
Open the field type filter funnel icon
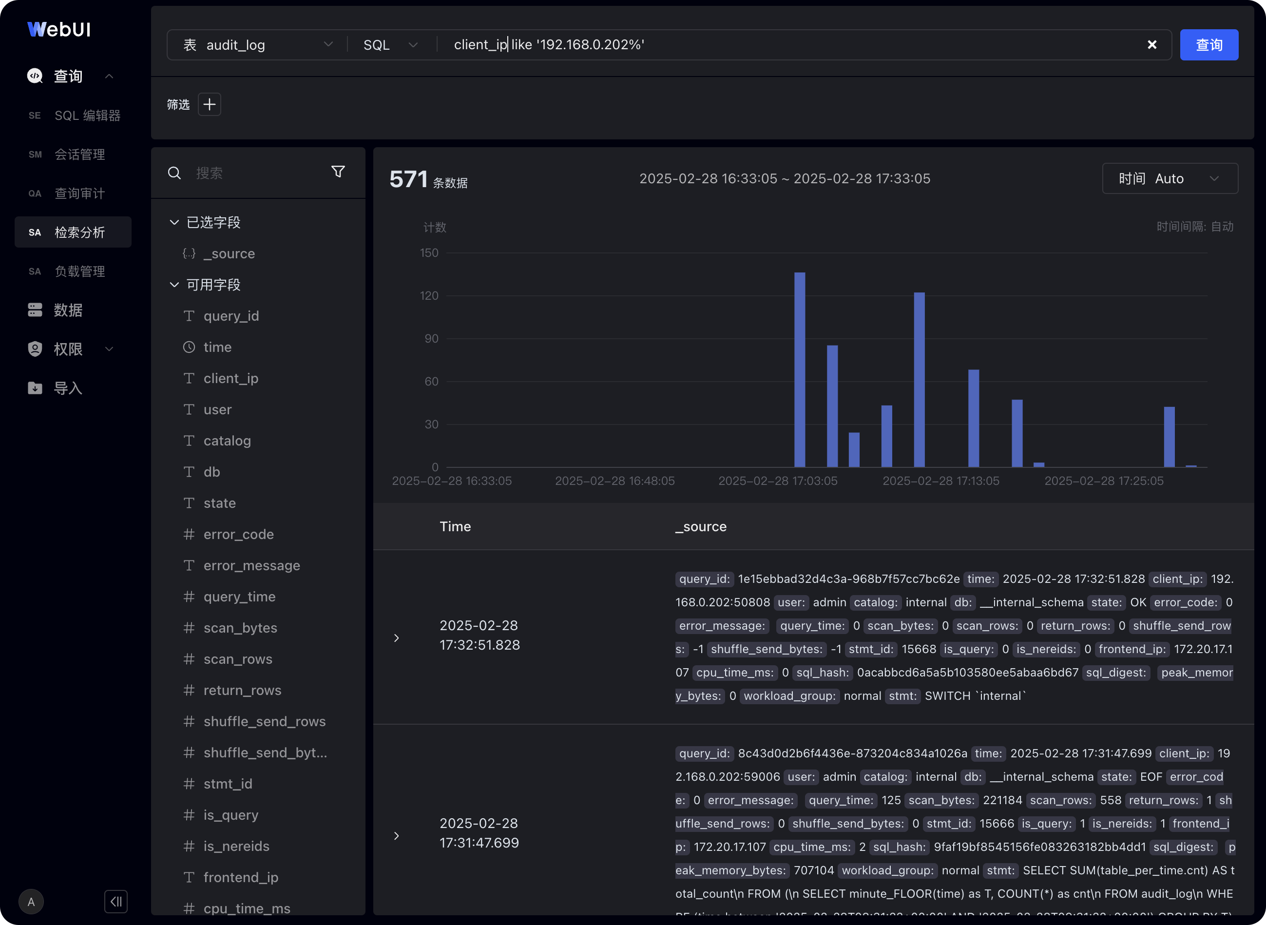pyautogui.click(x=338, y=172)
